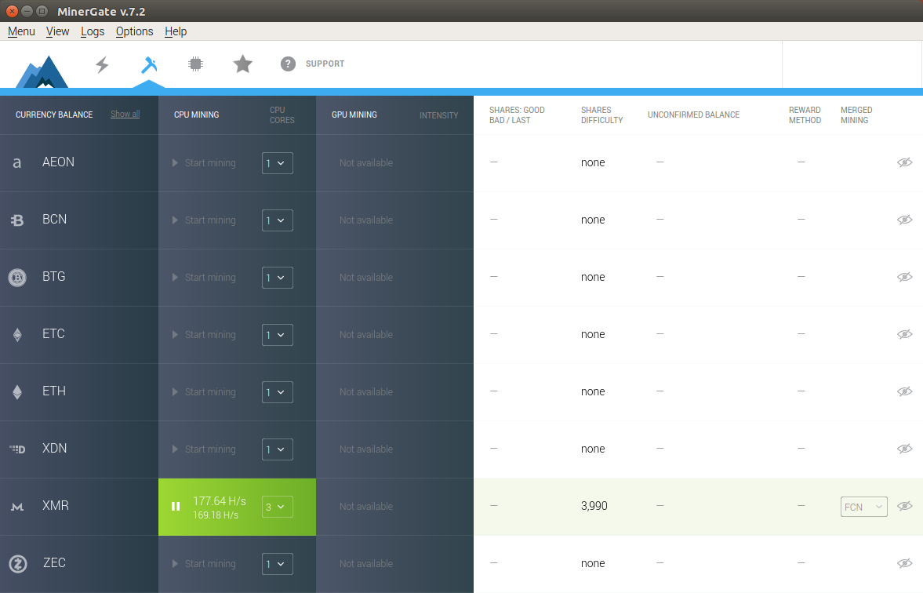Screen dimensions: 923x593
Task: Click the XMR currency name
Action: (x=56, y=505)
